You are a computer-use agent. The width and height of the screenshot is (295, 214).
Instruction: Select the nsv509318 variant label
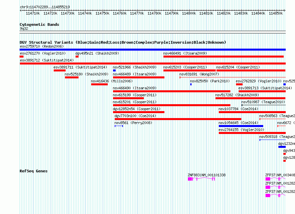coord(277,137)
